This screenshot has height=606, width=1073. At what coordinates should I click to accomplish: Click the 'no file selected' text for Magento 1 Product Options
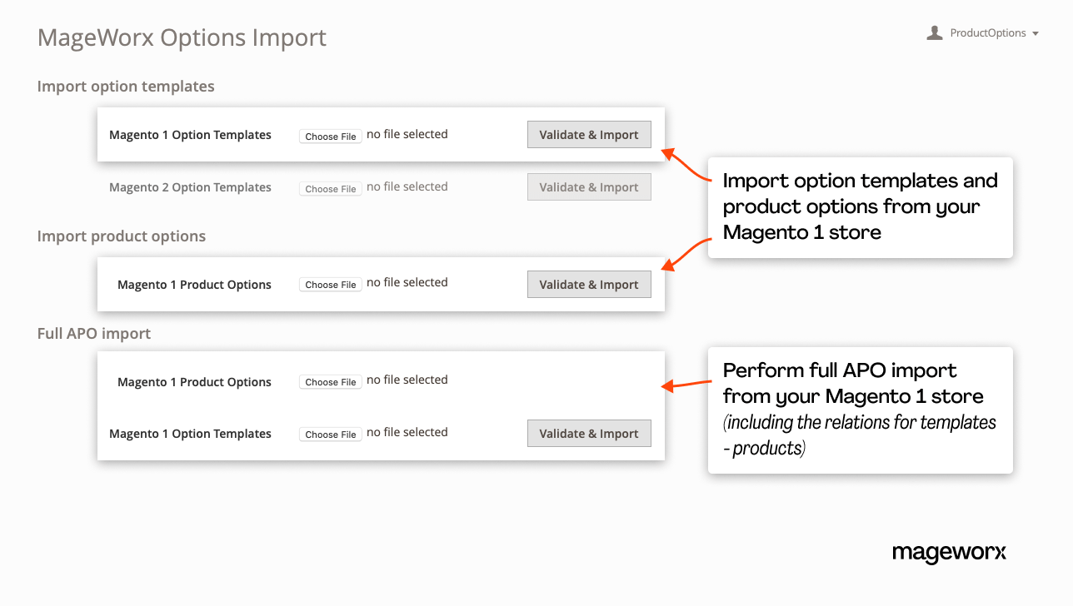[x=407, y=282]
